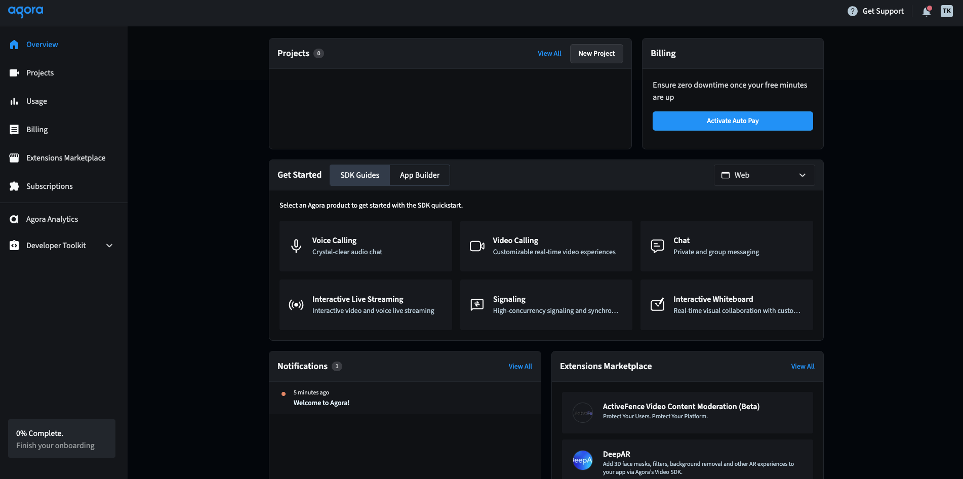963x479 pixels.
Task: Open ActiveFence Video Content Moderation extension
Action: pos(688,413)
